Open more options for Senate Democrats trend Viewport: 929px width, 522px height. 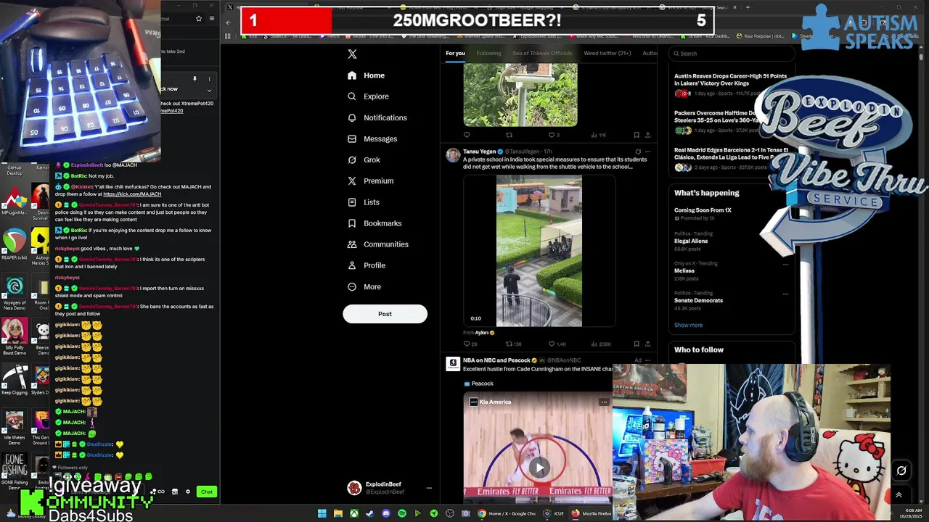coord(785,294)
